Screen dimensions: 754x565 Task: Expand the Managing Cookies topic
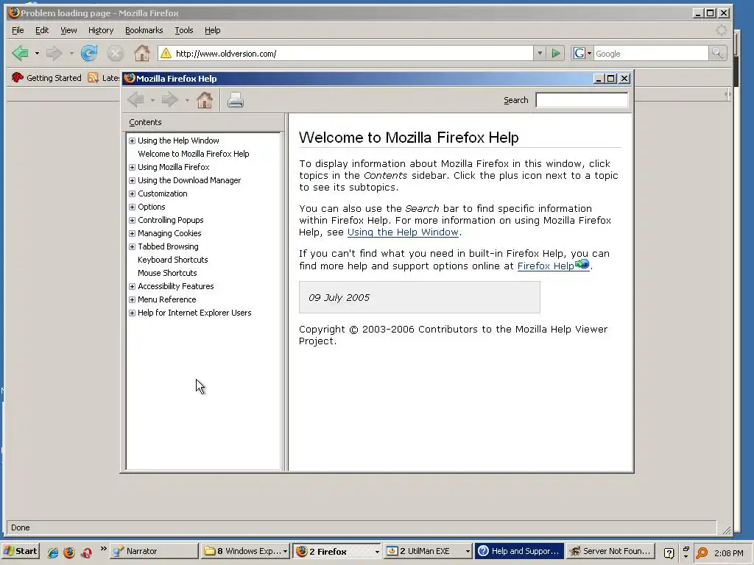pos(133,233)
